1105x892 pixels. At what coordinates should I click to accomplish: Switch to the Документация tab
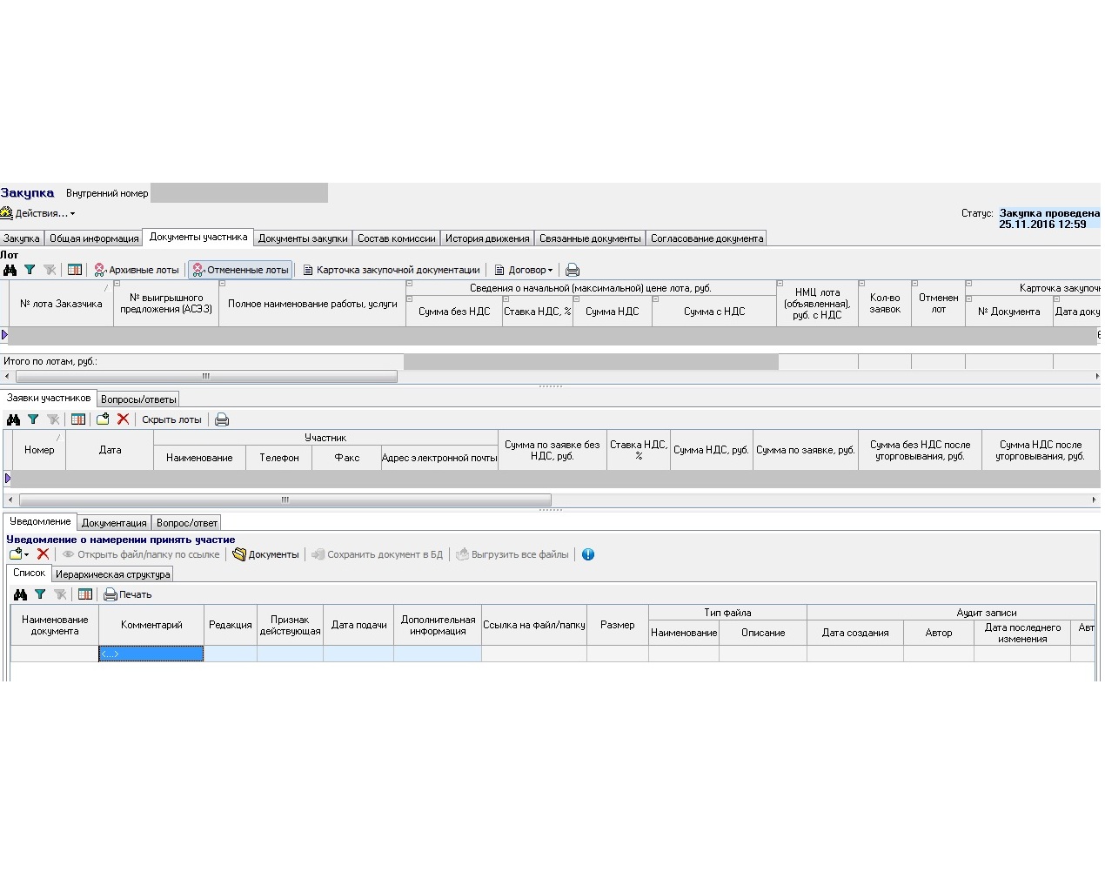pyautogui.click(x=114, y=523)
